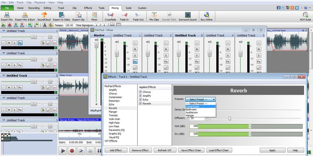Select Compressor in MixPad Effects list
Image resolution: width=313 pixels, height=156 pixels.
[x=115, y=97]
